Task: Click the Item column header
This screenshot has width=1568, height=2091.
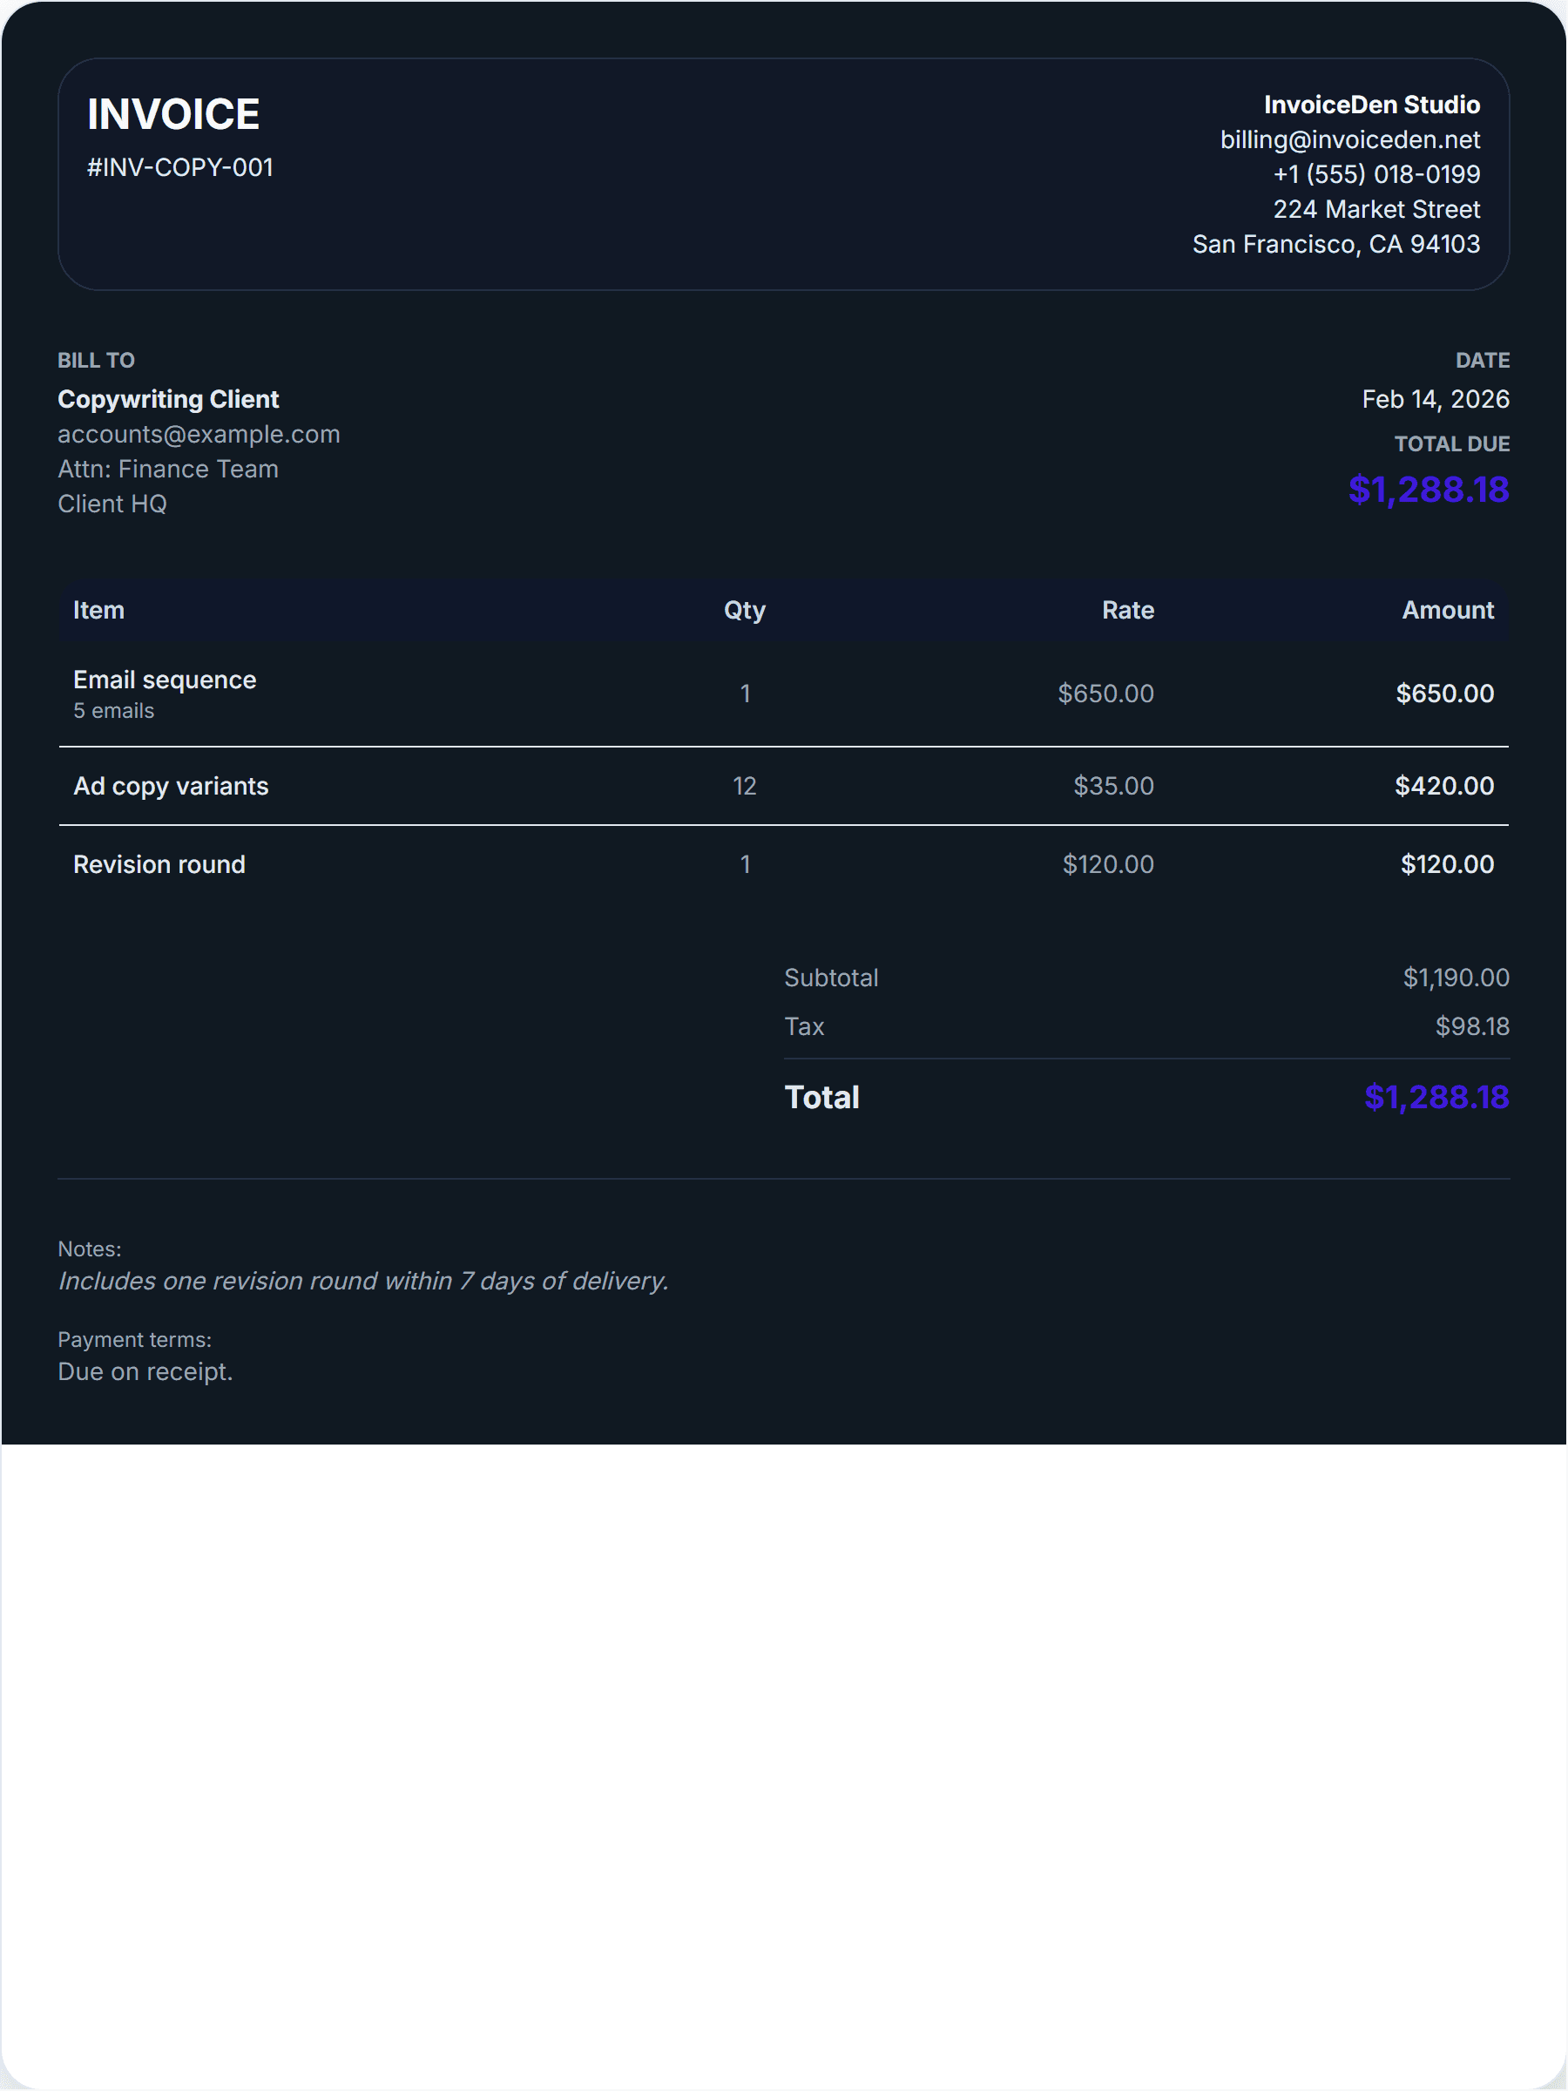Action: tap(98, 611)
